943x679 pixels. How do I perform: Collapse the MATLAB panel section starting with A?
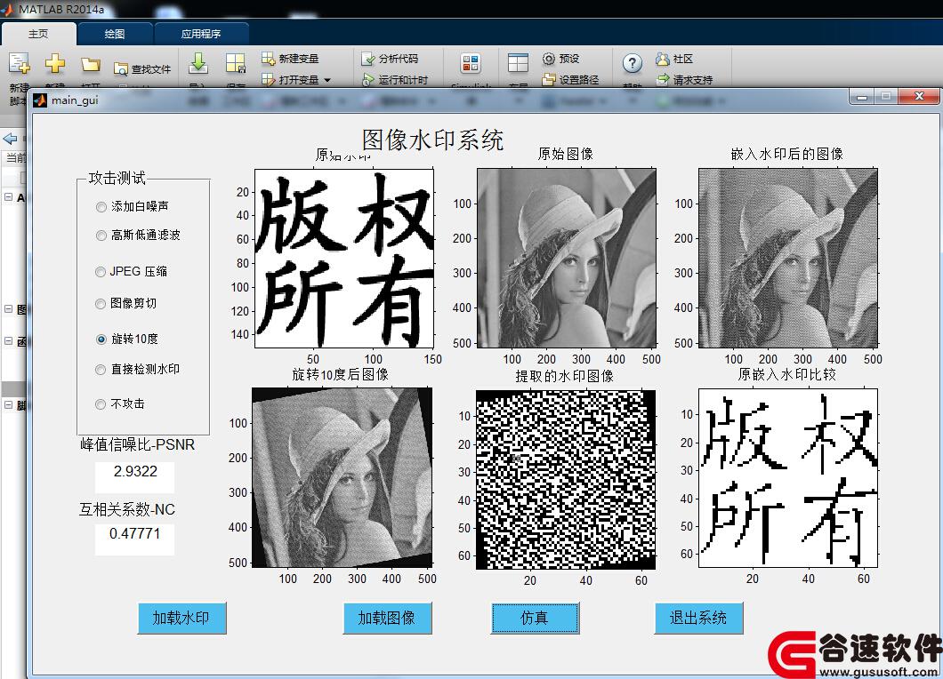coord(8,197)
